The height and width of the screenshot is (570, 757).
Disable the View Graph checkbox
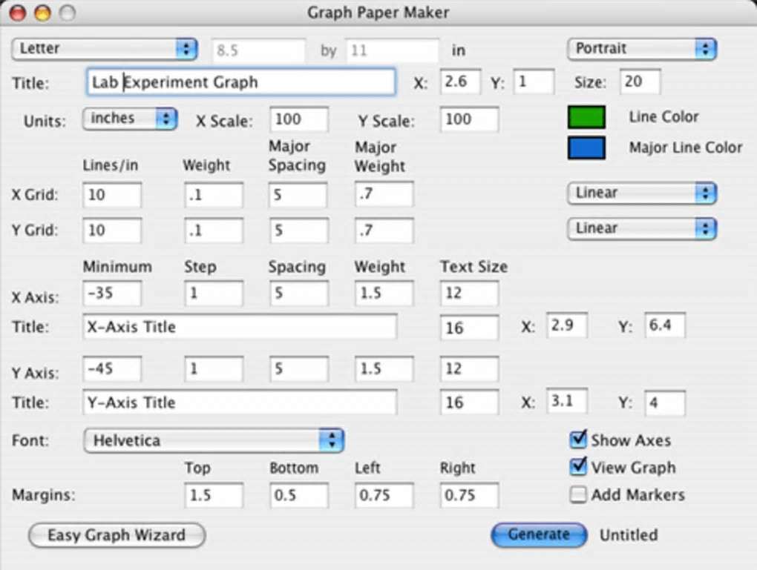[579, 468]
